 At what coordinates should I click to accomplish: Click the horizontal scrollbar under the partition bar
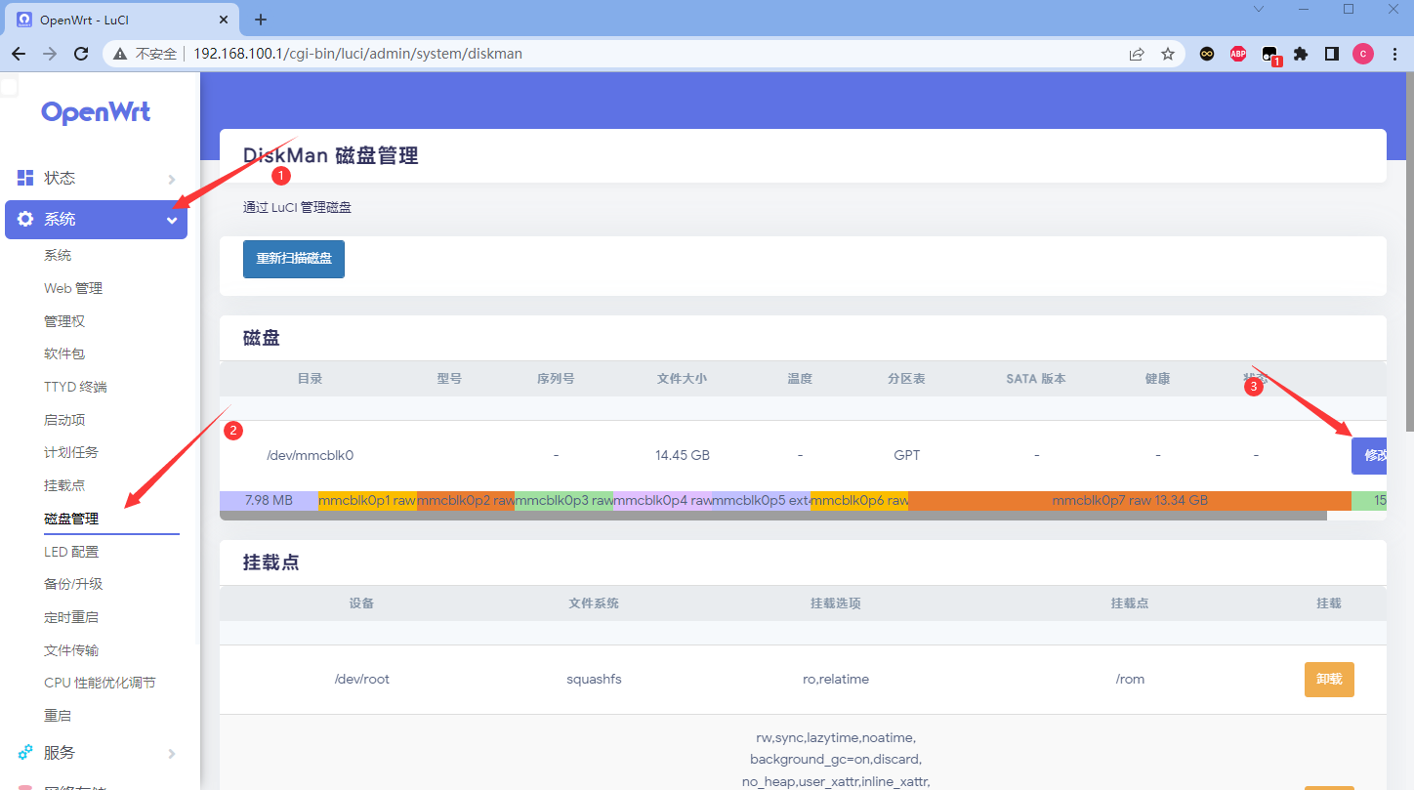[x=773, y=515]
